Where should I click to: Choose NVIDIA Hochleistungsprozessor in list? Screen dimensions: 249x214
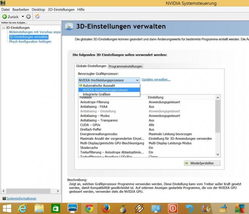pos(109,90)
